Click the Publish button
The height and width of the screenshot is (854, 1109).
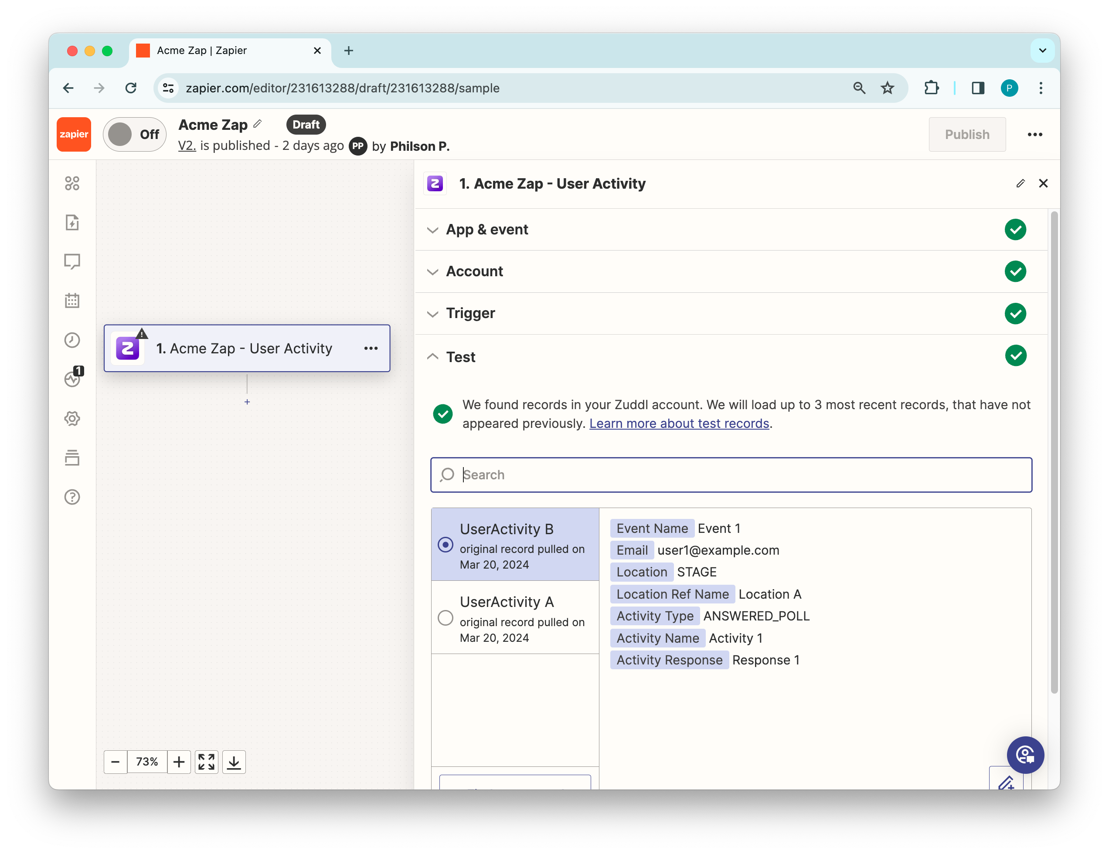coord(967,135)
